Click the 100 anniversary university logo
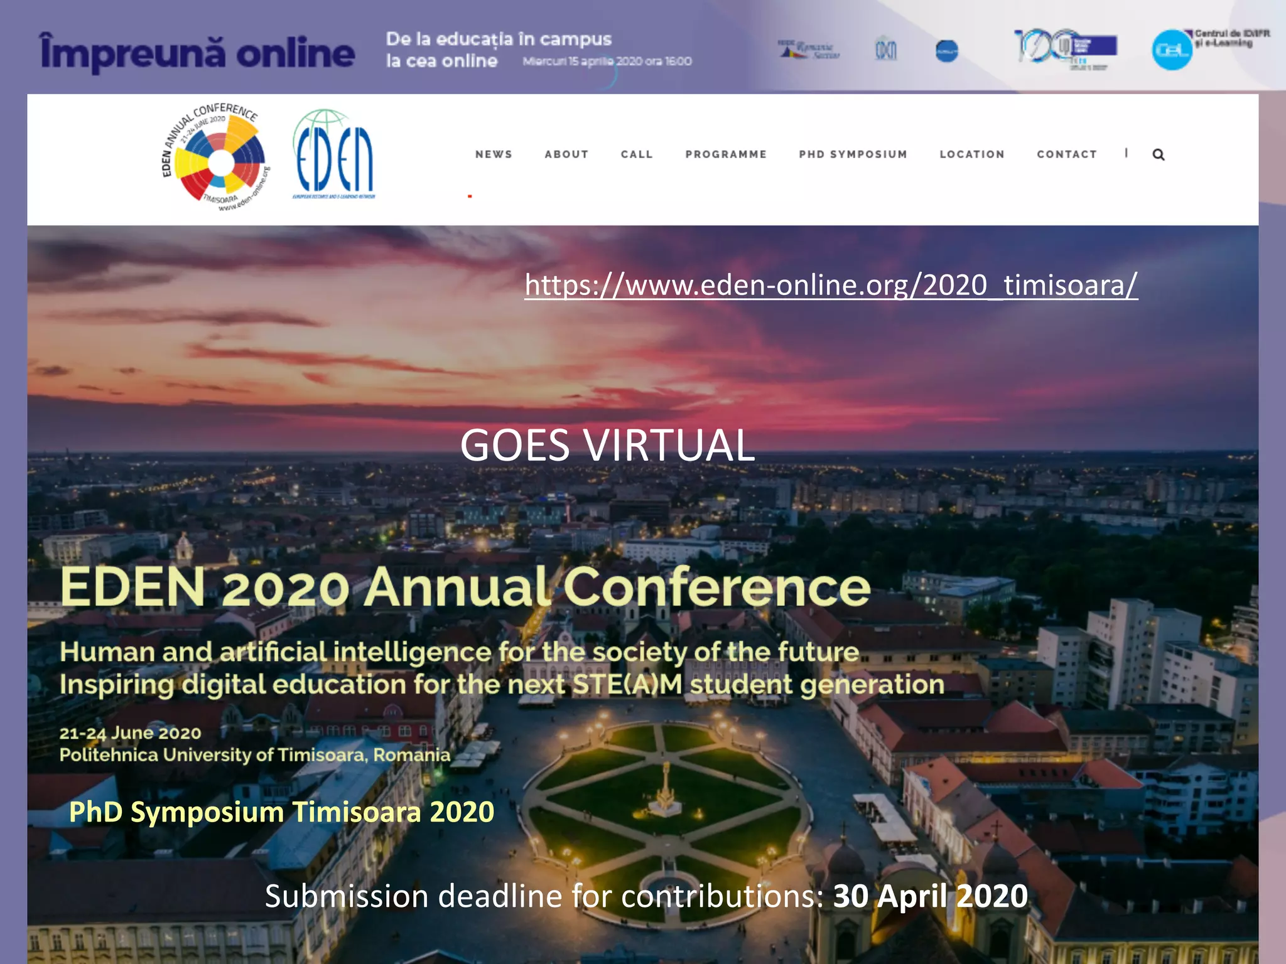Viewport: 1286px width, 964px height. click(x=1066, y=49)
